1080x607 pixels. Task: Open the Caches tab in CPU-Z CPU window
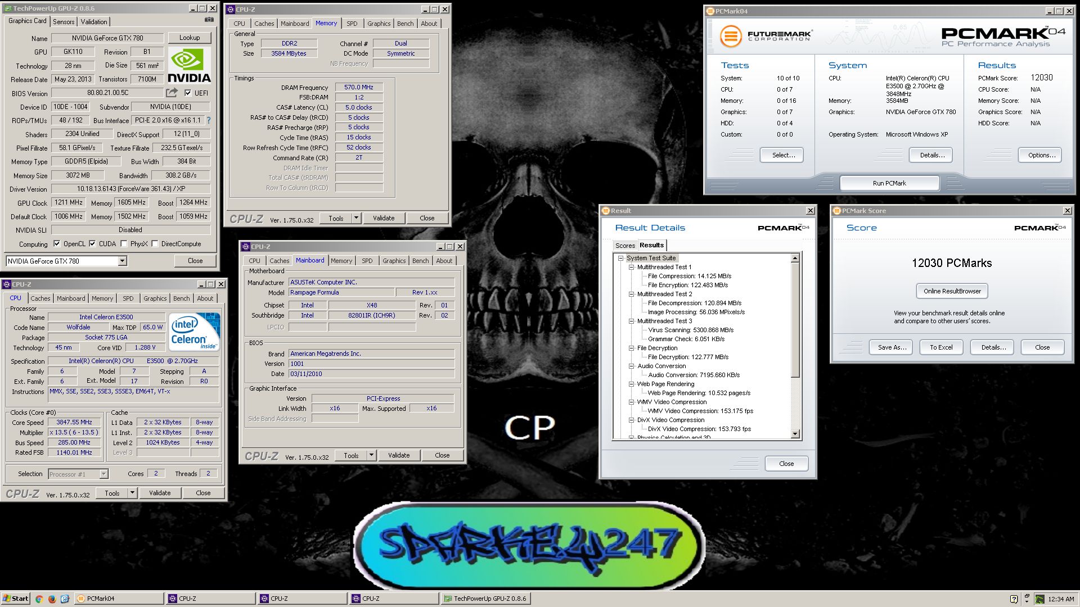[40, 298]
